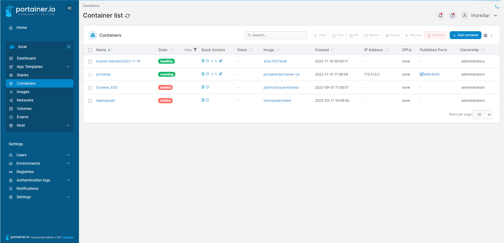Open stats icon for portainer container

212,74
